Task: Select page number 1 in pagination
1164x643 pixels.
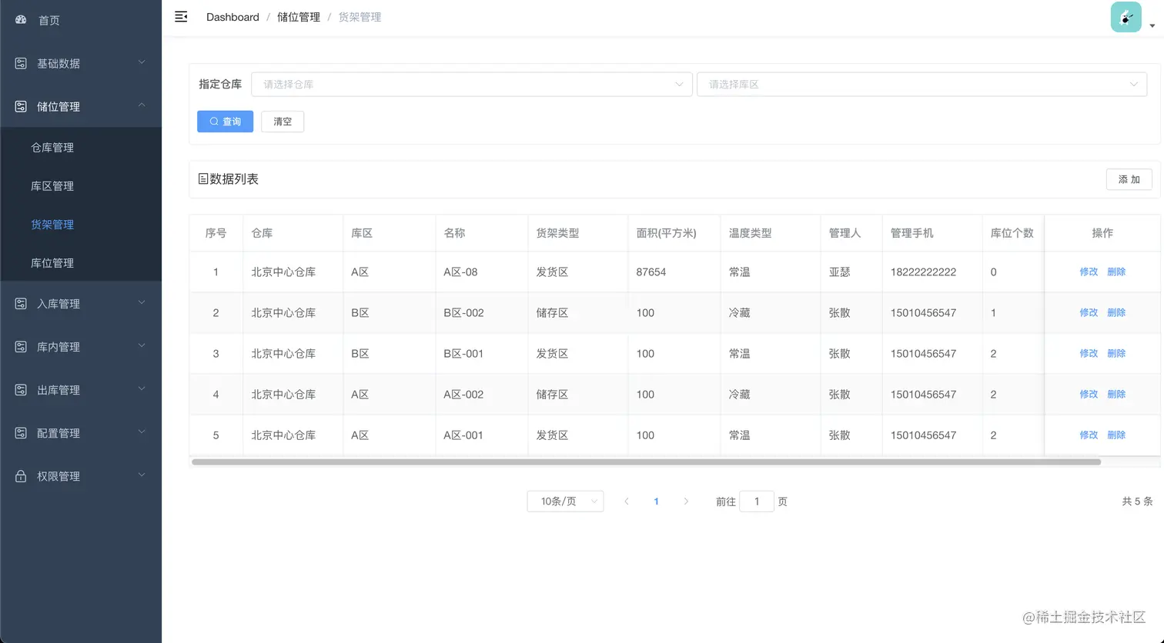Action: click(656, 501)
